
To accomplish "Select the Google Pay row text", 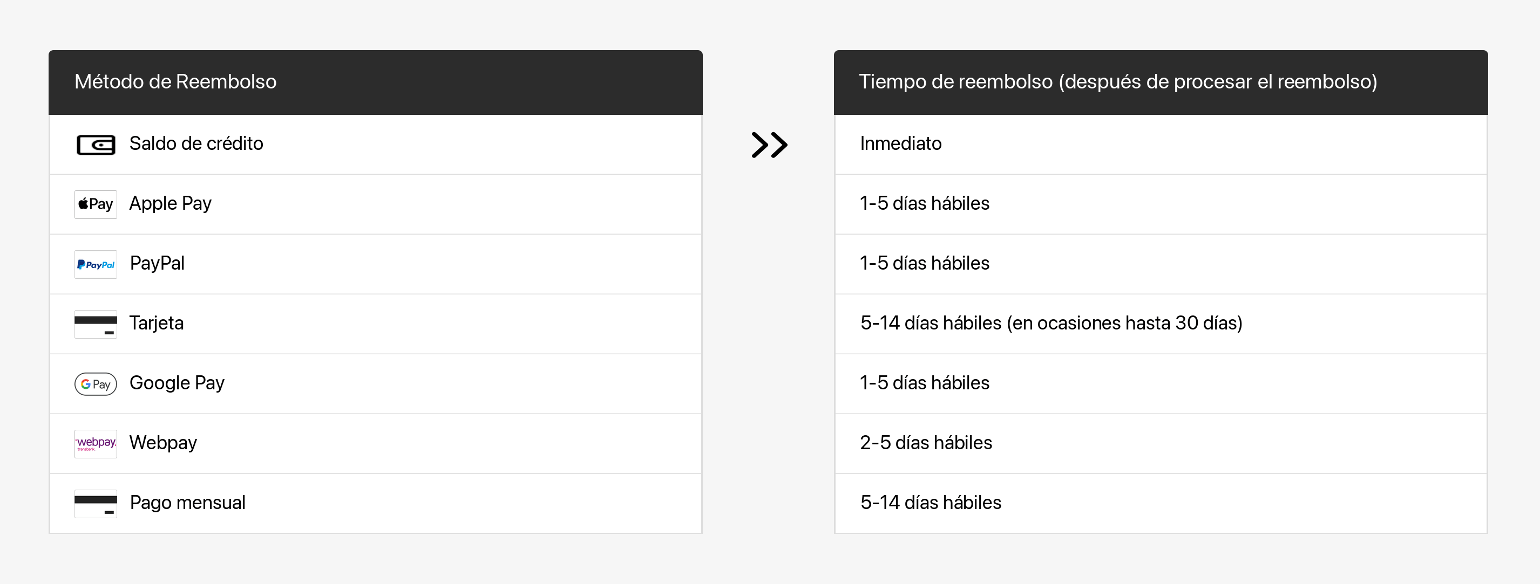I will (177, 383).
